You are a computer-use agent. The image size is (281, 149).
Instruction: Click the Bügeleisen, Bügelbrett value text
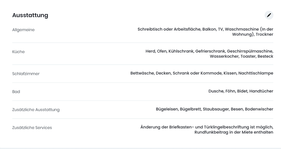(x=215, y=109)
